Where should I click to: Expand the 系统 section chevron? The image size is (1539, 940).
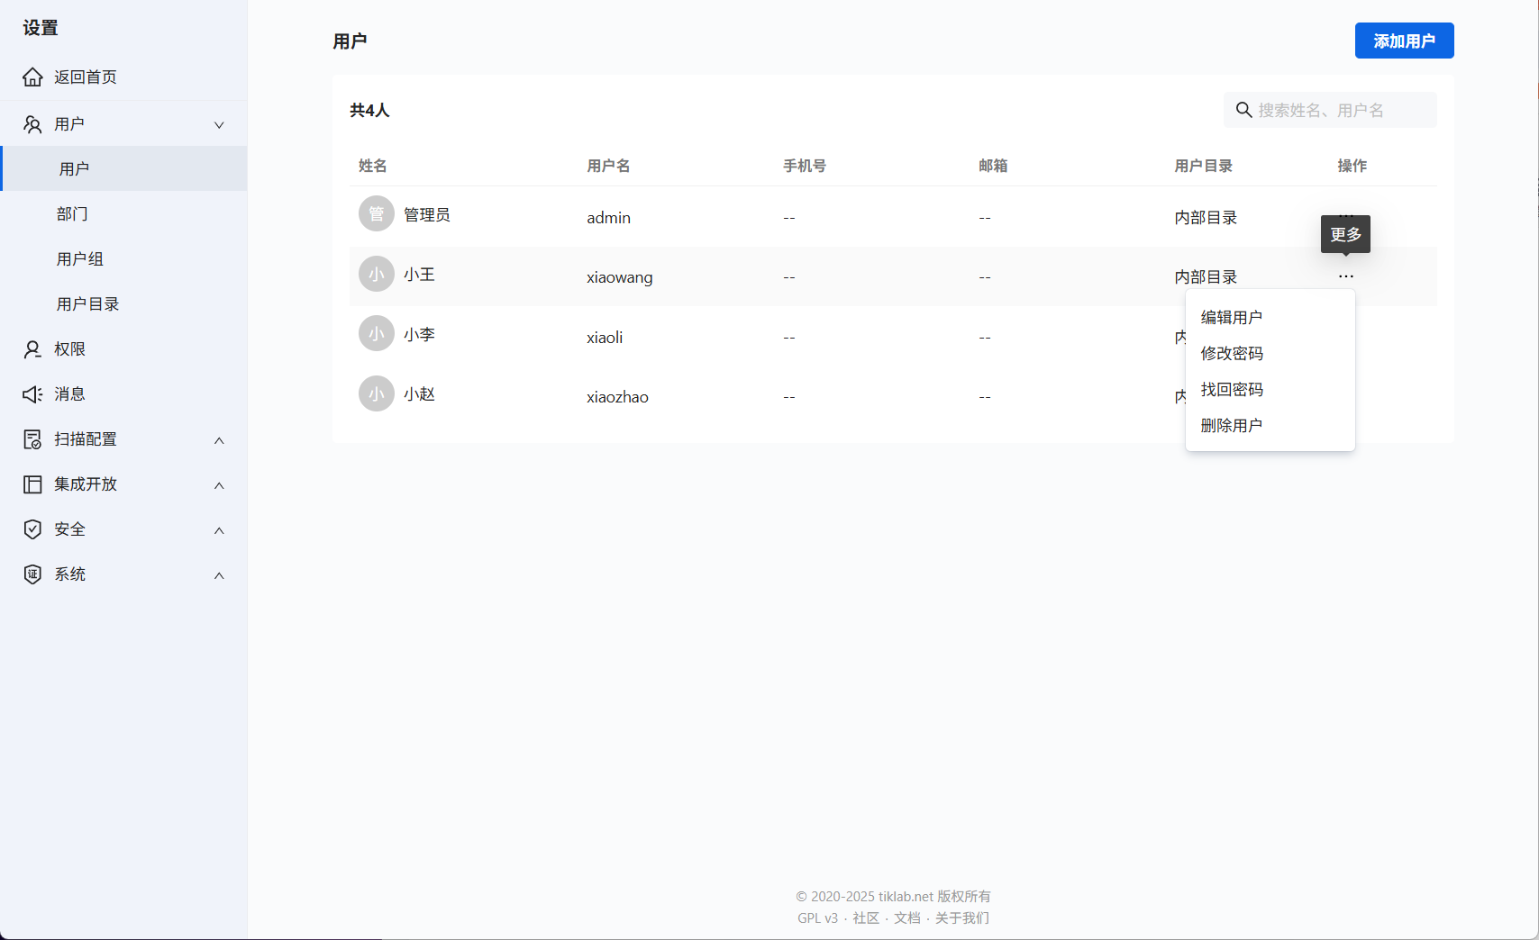point(219,575)
